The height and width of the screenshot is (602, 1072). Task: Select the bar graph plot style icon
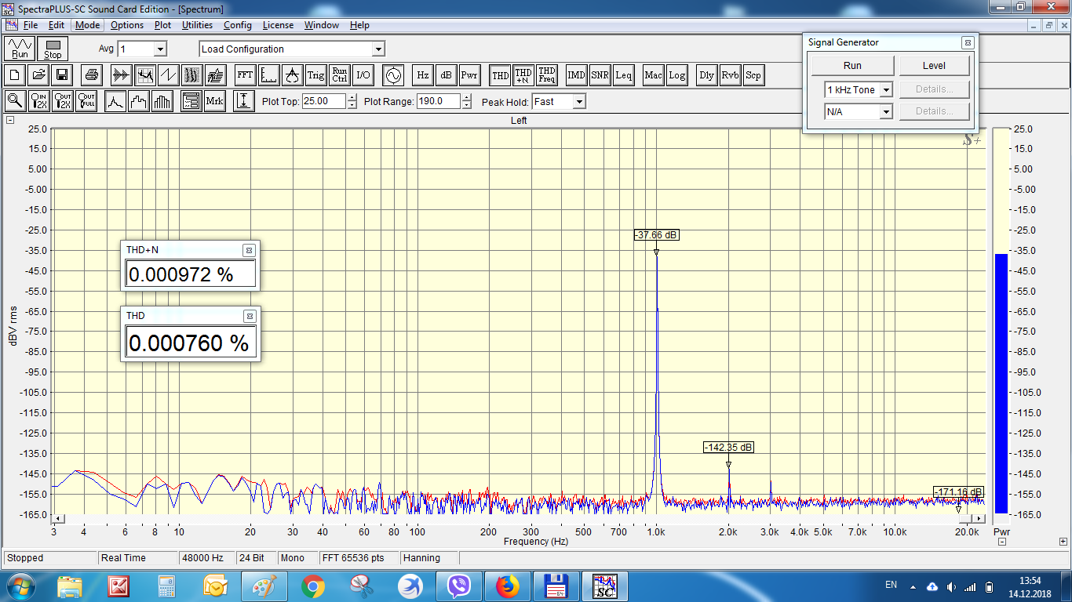coord(162,101)
